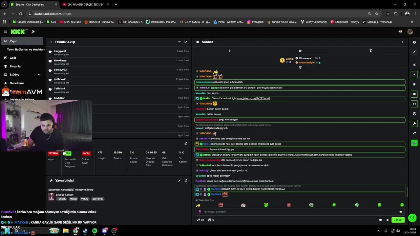Open the Instagram bookmark
Screen dimensions: 420x236
pos(255,22)
